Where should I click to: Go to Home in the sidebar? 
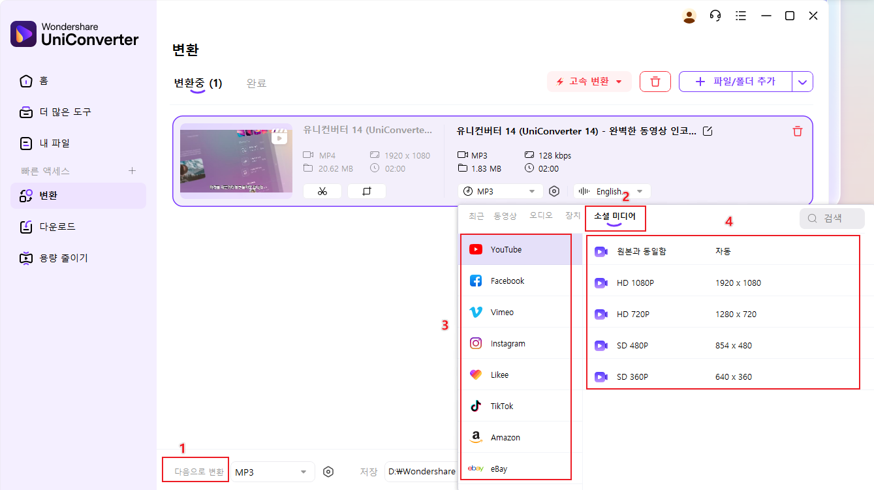[x=78, y=81]
